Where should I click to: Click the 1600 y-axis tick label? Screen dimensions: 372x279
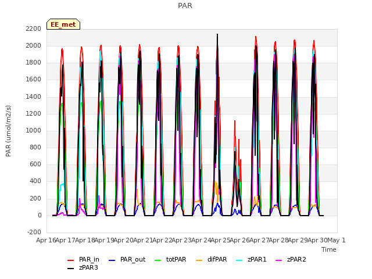(34, 80)
